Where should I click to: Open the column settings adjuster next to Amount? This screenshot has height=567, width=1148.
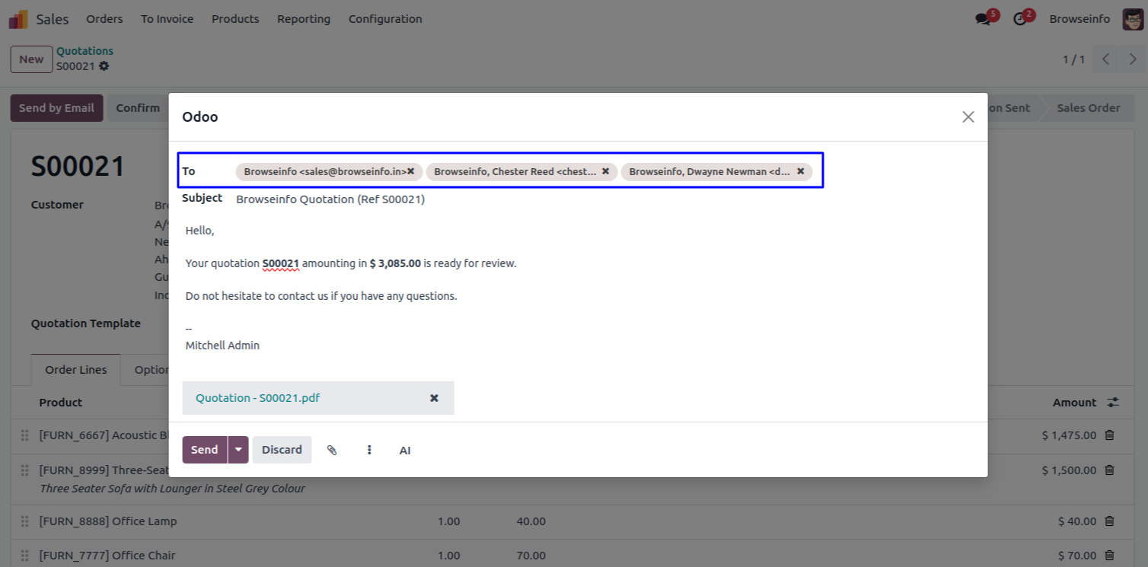pos(1113,402)
